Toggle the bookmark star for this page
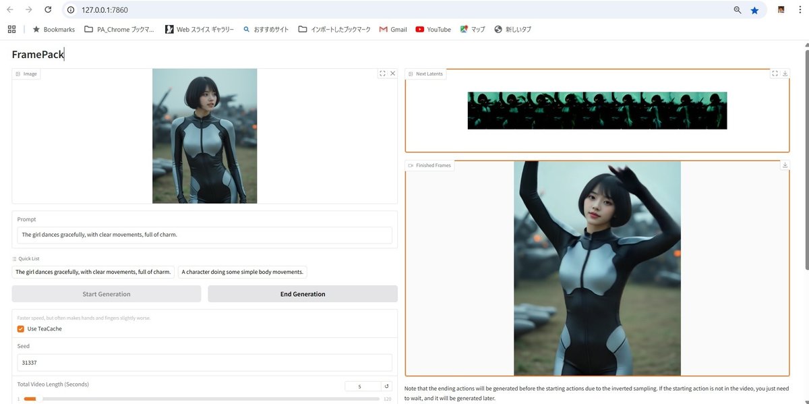 [754, 10]
